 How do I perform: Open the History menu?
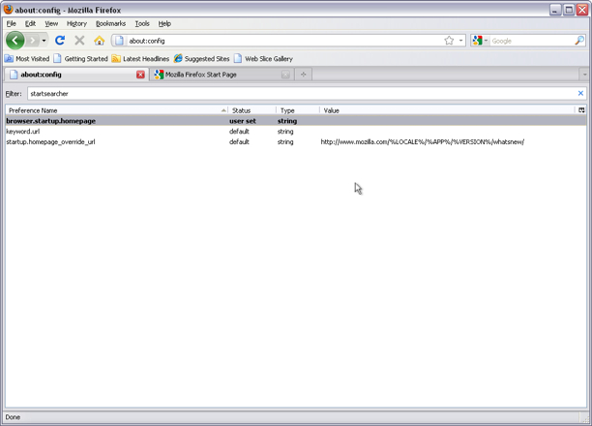(x=76, y=23)
